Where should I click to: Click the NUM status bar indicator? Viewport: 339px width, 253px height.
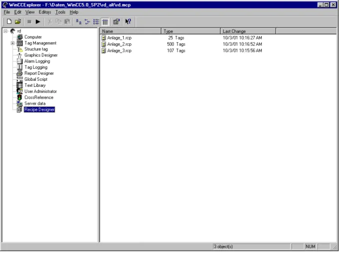310,247
